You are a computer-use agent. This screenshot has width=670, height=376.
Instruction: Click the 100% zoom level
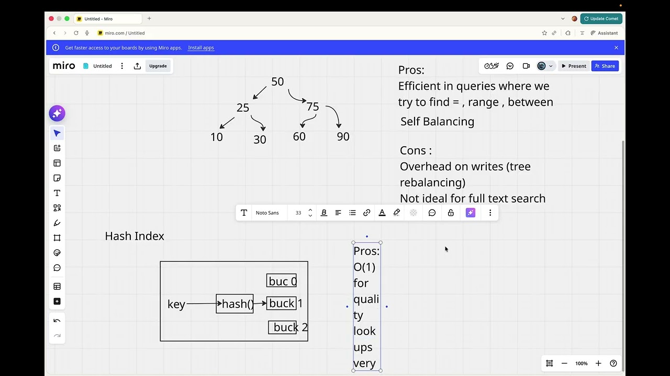tap(582, 363)
